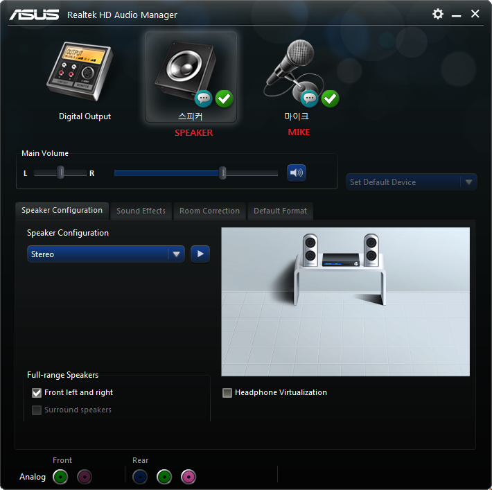
Task: Play the speaker test with arrow button
Action: pyautogui.click(x=200, y=254)
